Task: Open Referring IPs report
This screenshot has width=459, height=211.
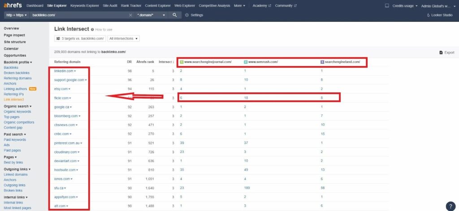Action: [x=14, y=94]
